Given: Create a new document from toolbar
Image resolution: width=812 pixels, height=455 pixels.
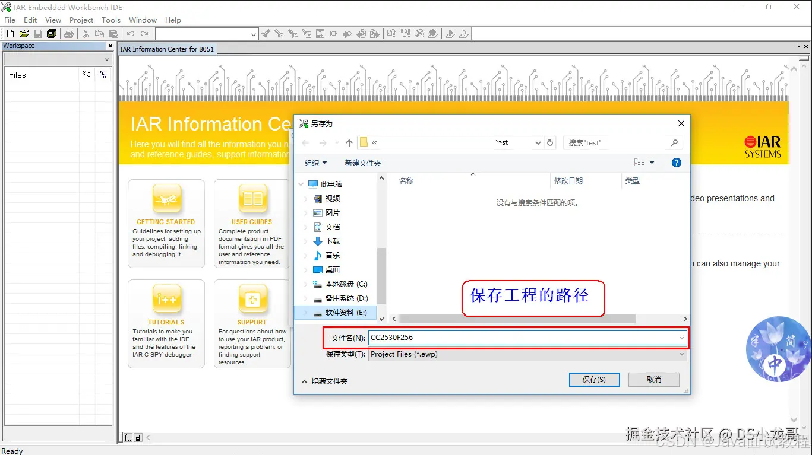Looking at the screenshot, I should 10,34.
